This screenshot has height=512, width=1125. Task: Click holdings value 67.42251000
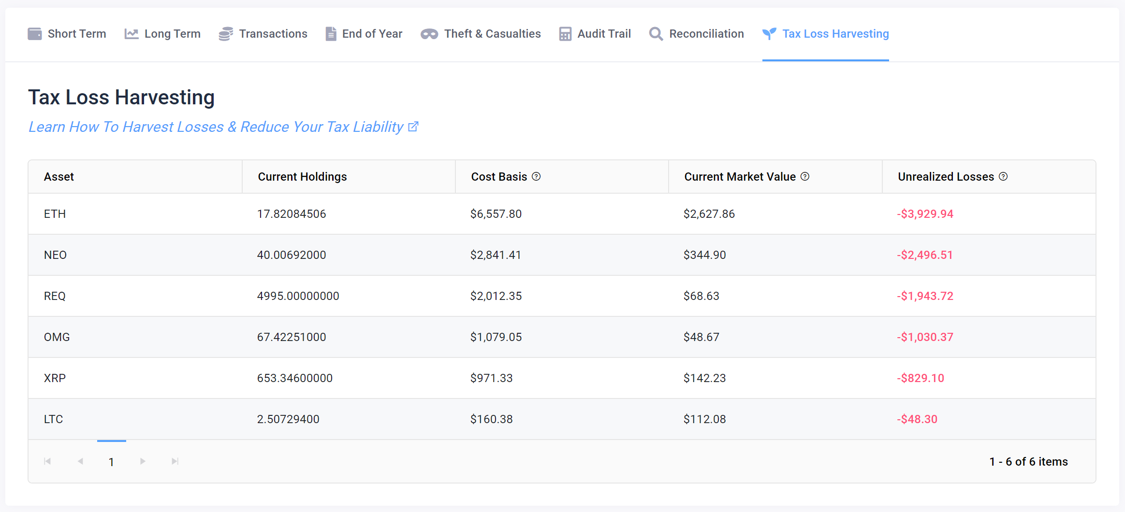point(292,337)
